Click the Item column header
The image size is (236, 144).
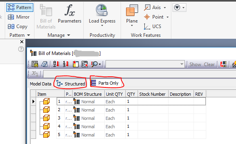click(50, 94)
